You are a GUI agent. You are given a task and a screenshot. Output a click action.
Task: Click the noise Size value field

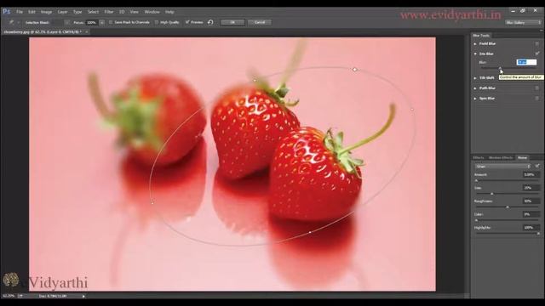(x=531, y=188)
